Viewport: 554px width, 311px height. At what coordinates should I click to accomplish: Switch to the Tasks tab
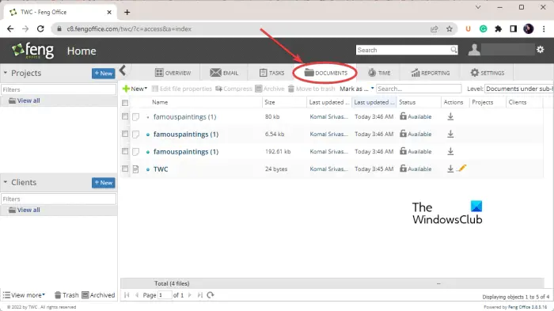pyautogui.click(x=271, y=73)
